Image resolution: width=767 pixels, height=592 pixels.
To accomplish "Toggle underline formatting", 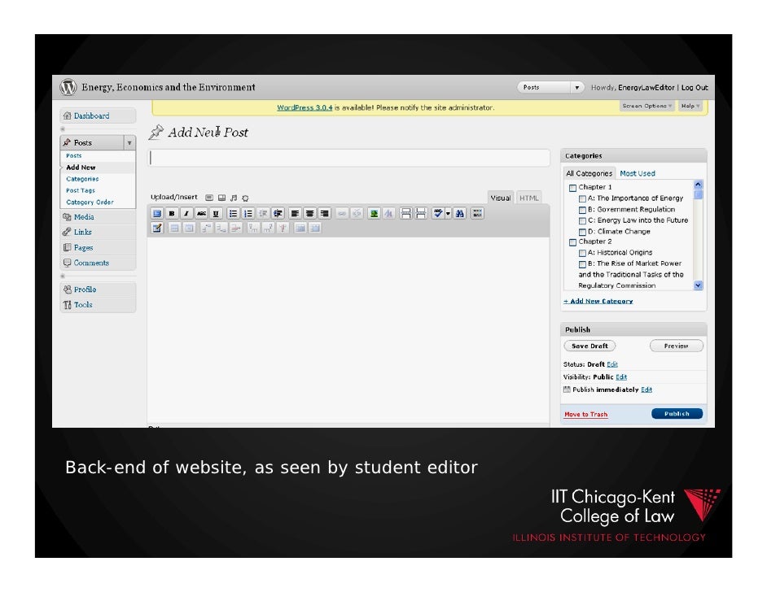I will tap(216, 213).
